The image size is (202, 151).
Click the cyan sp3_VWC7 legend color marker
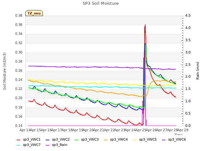pos(19,145)
